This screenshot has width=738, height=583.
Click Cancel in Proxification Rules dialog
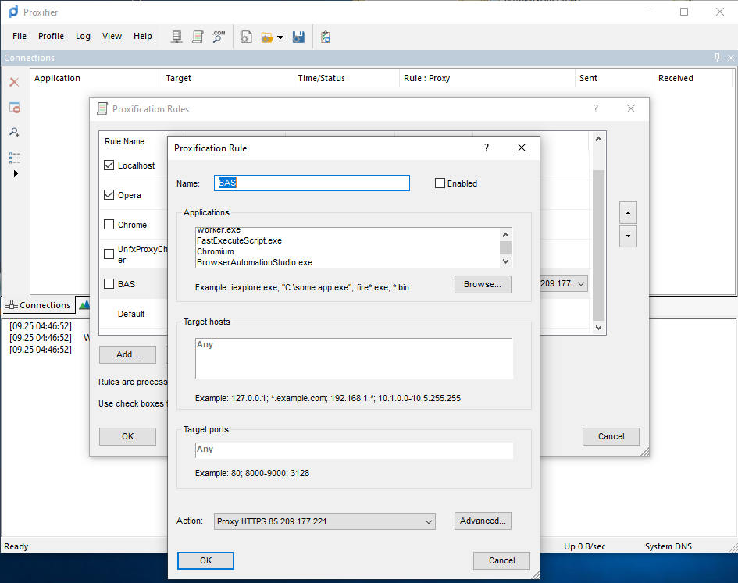point(611,436)
